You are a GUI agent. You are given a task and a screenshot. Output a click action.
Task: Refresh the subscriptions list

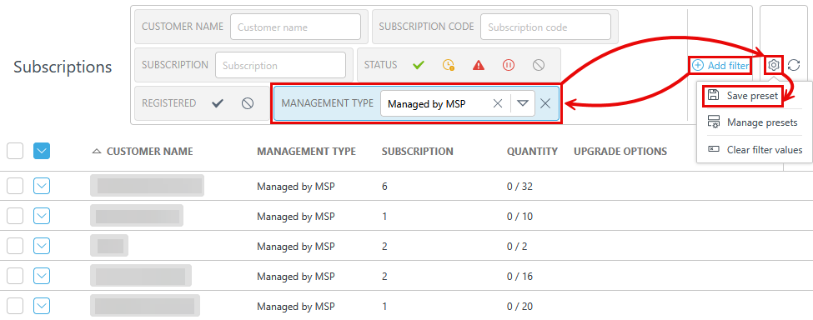coord(794,65)
